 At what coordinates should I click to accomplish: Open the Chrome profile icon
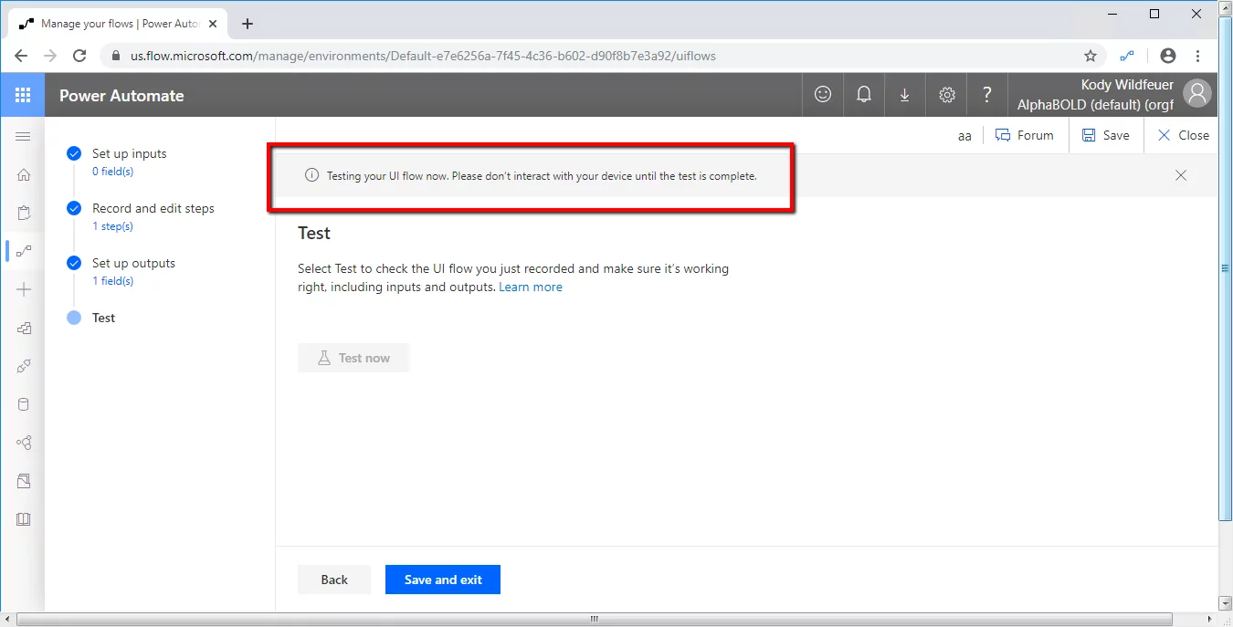click(1167, 56)
